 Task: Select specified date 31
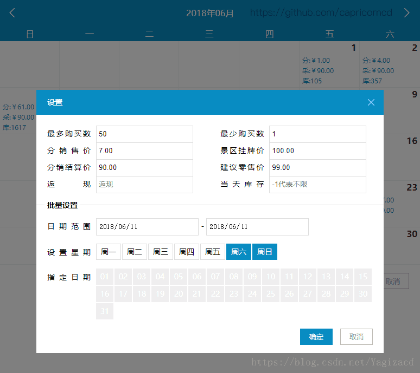105,311
